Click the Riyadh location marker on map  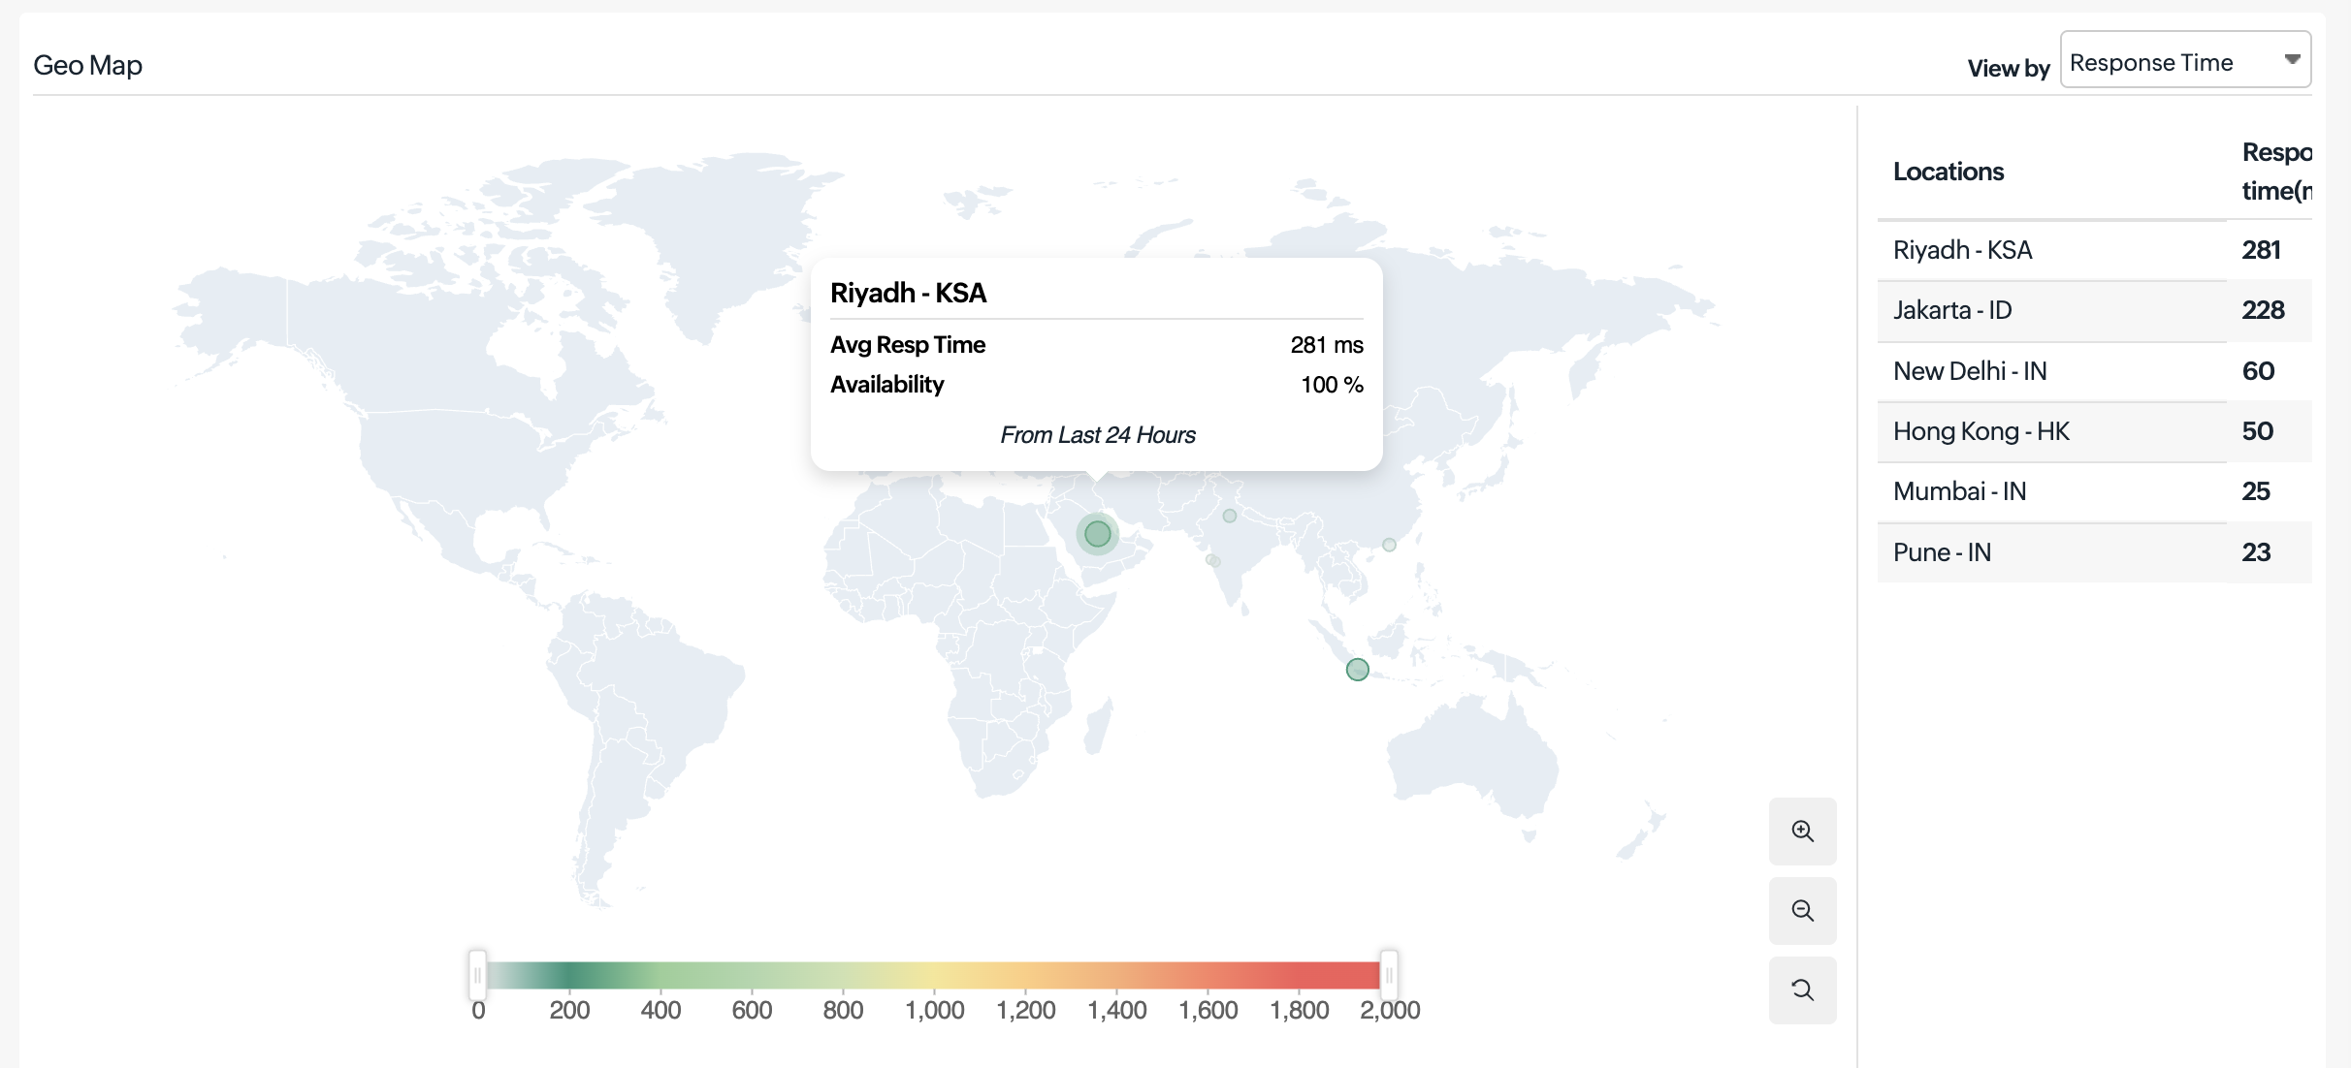(x=1097, y=534)
